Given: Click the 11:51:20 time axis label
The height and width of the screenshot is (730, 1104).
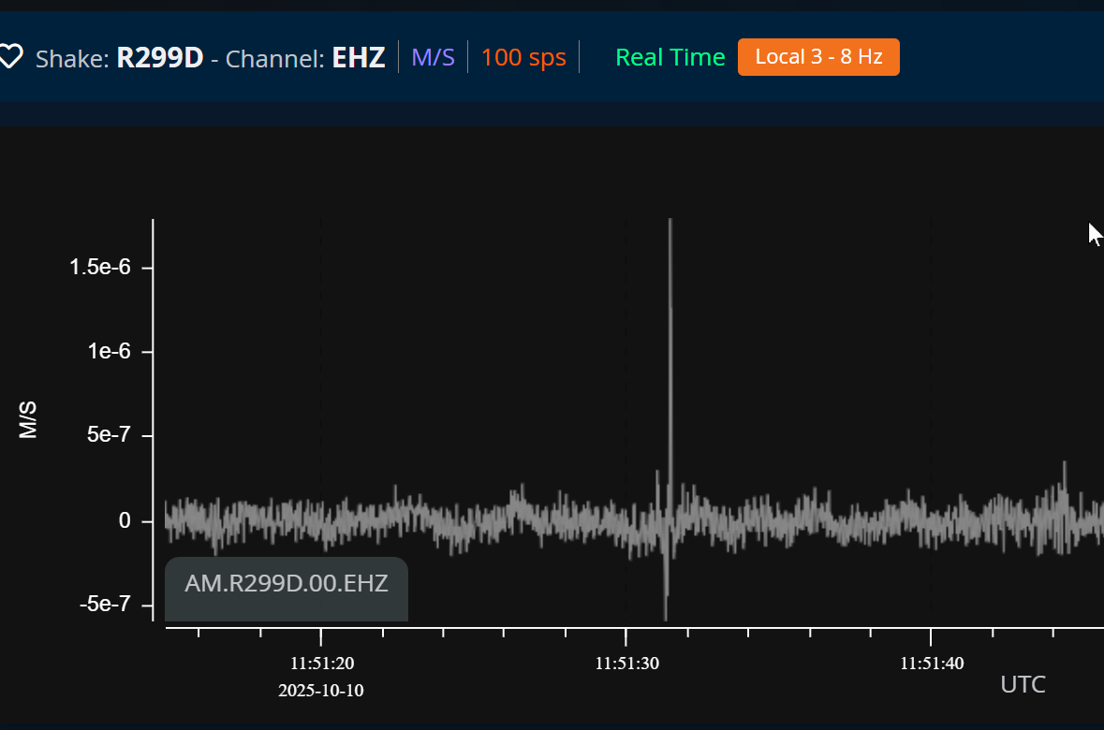Looking at the screenshot, I should (x=322, y=664).
